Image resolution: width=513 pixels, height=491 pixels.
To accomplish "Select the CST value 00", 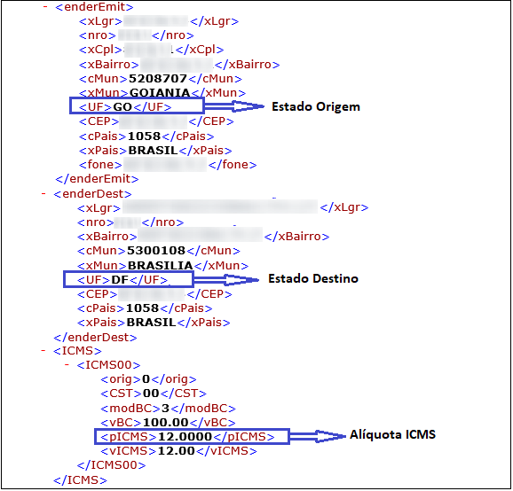I will click(x=151, y=394).
